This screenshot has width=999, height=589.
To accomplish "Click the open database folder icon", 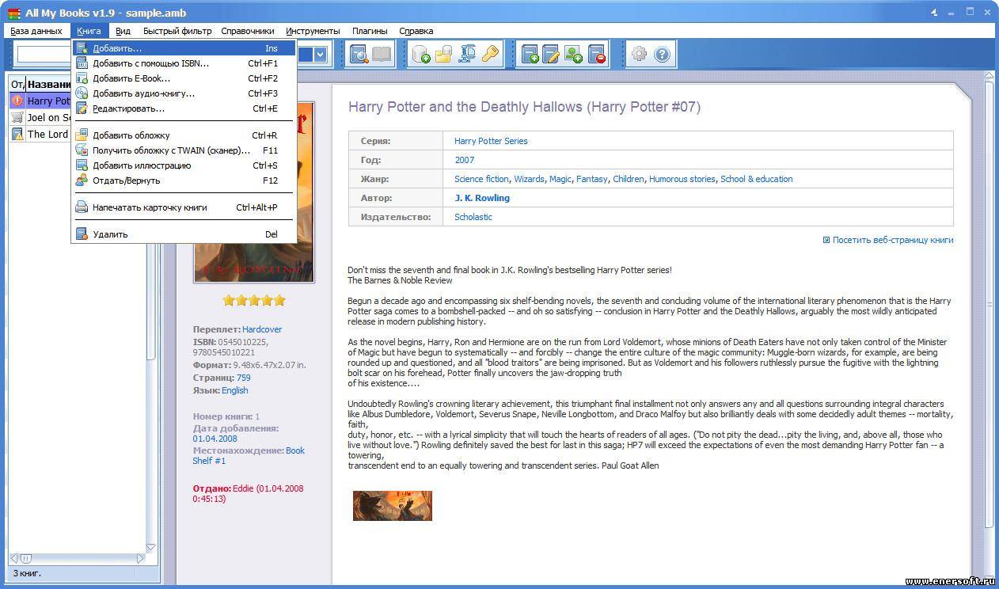I will 444,55.
